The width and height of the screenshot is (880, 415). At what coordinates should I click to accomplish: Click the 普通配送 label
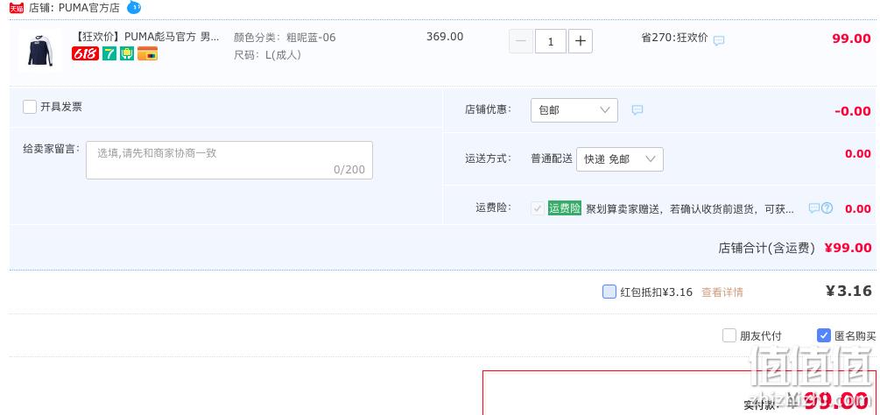[552, 158]
